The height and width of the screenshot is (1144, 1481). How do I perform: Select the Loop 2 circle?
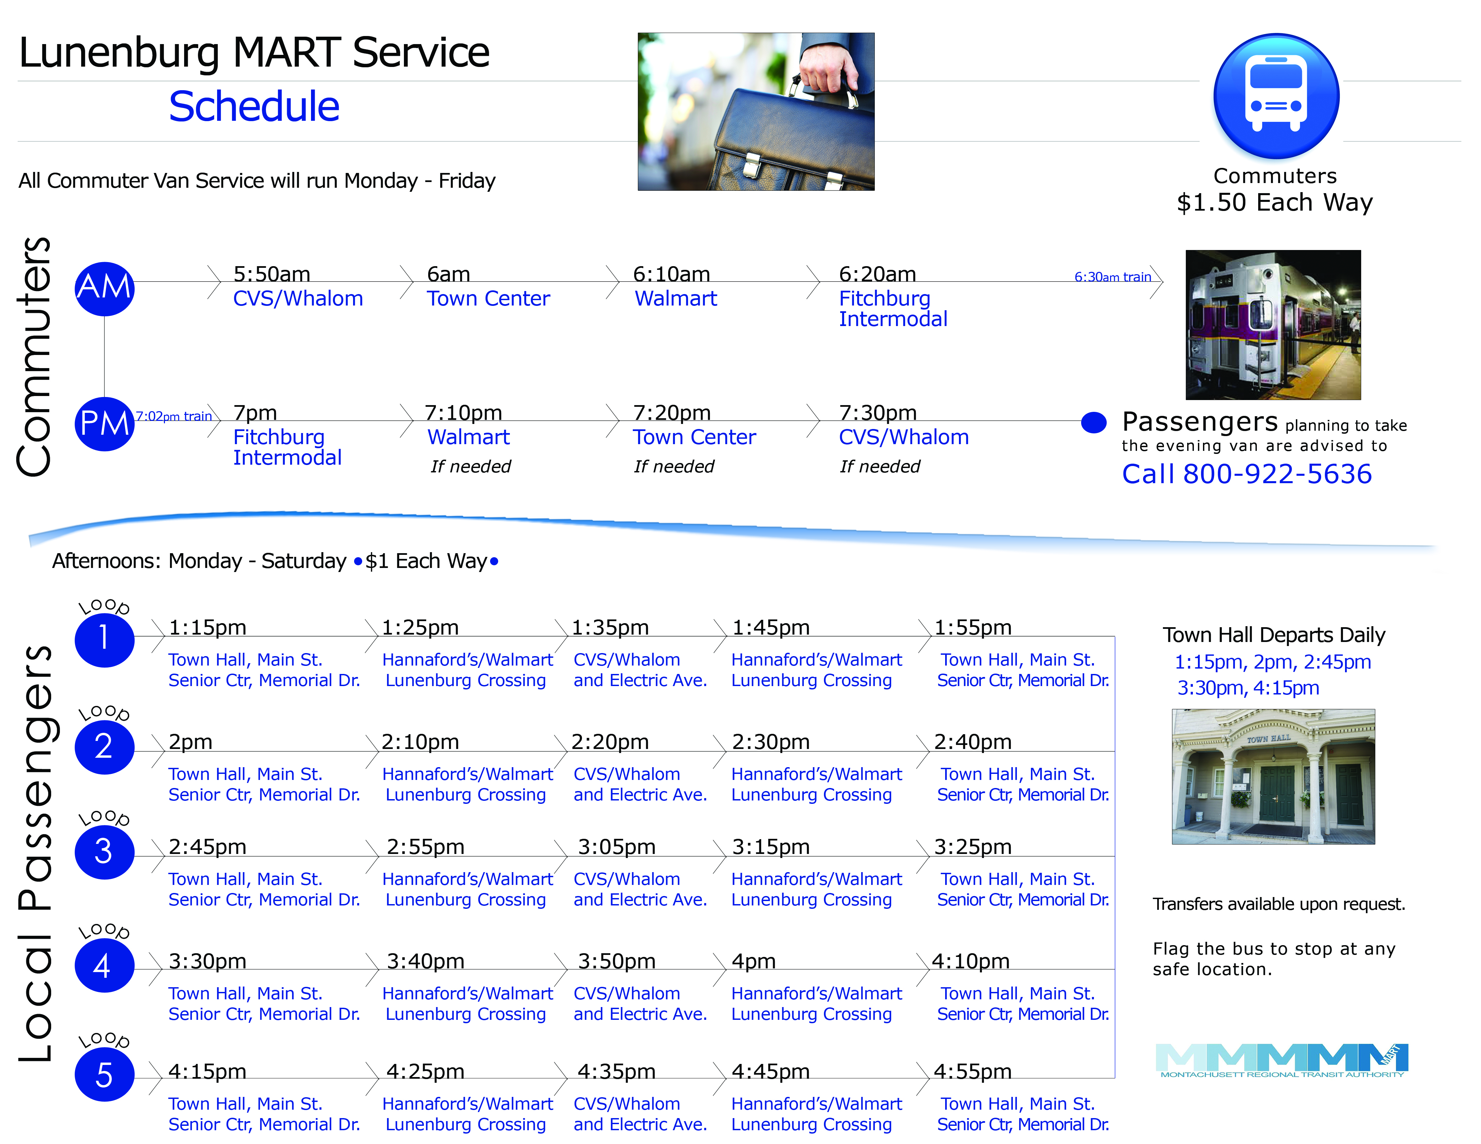pyautogui.click(x=104, y=746)
